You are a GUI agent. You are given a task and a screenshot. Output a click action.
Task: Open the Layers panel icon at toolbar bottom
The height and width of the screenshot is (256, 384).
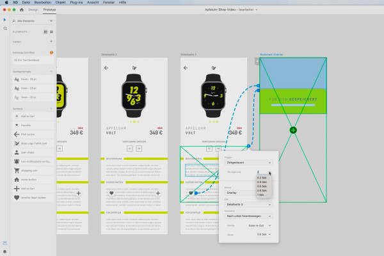(4, 252)
